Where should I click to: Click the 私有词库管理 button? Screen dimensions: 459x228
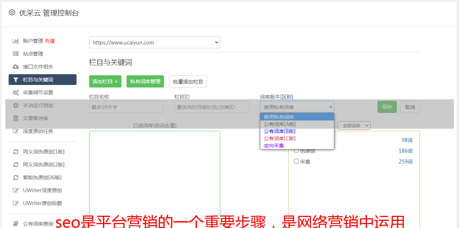click(x=145, y=81)
